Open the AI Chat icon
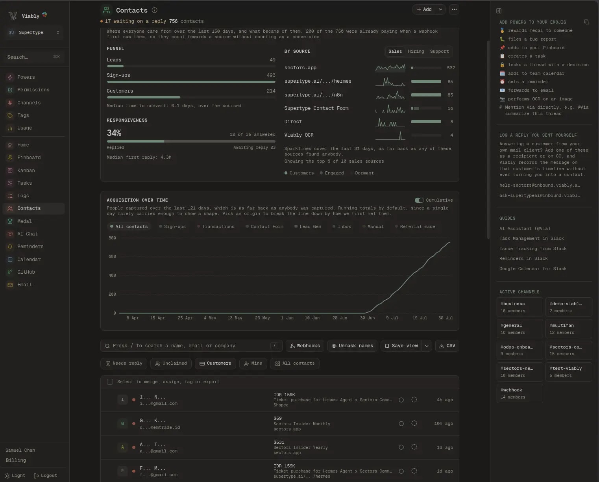The height and width of the screenshot is (482, 599). click(10, 234)
